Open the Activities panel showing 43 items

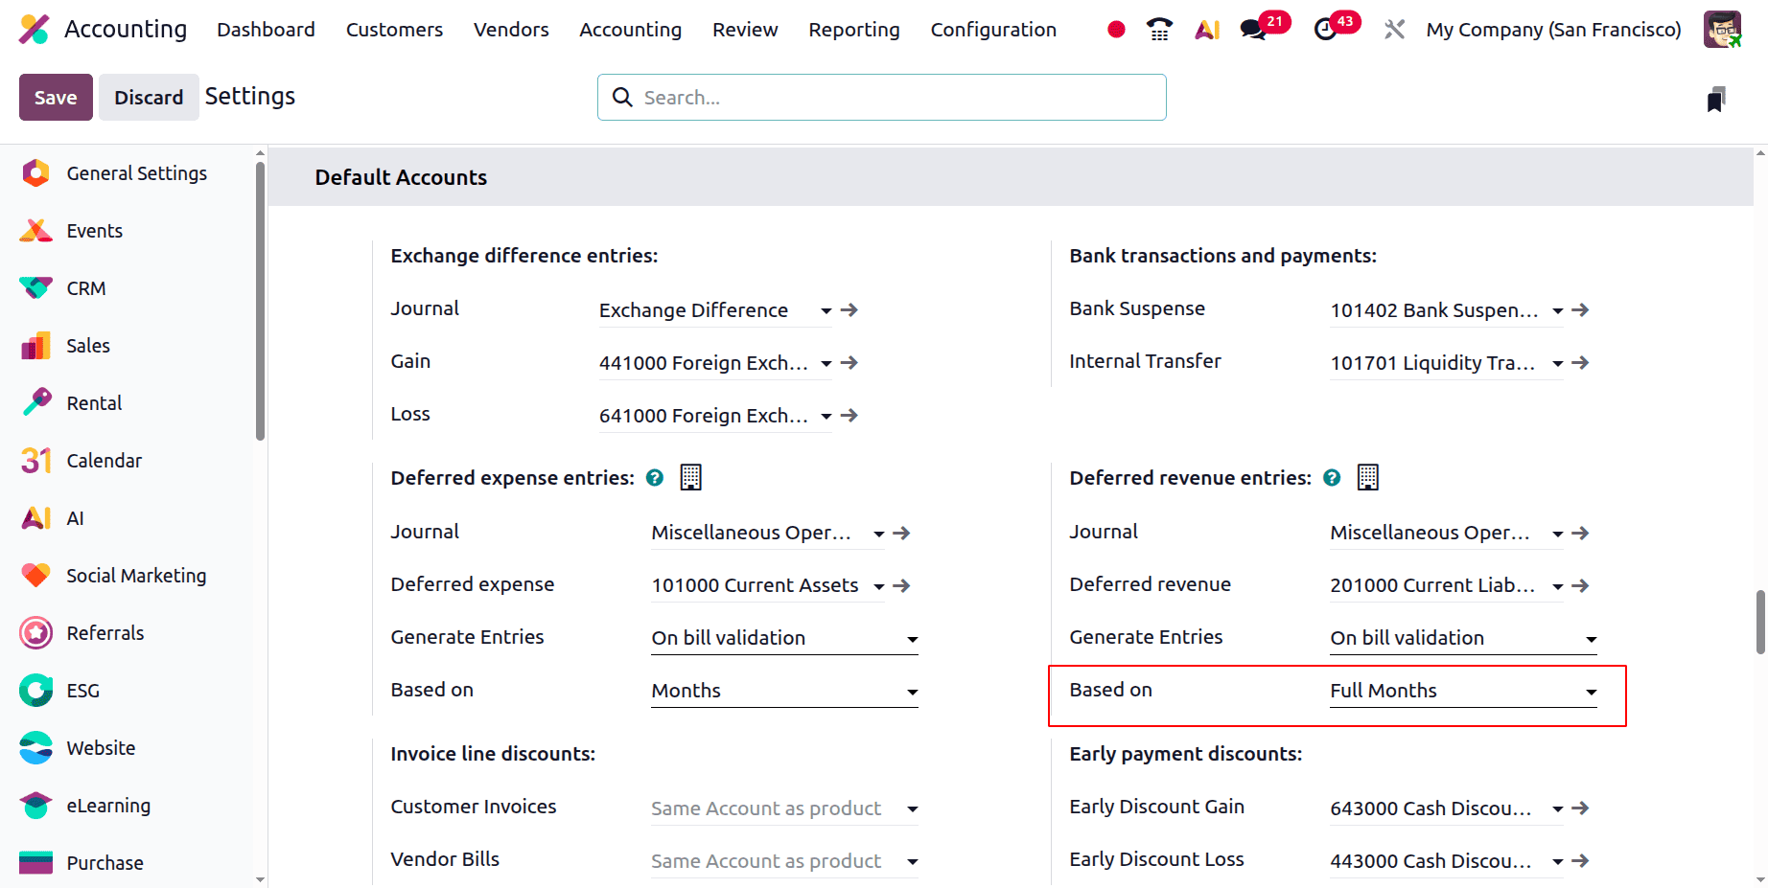(x=1327, y=30)
